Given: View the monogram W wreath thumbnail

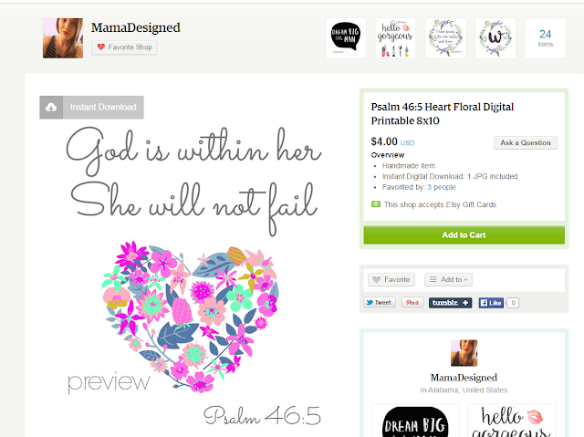Looking at the screenshot, I should point(495,38).
